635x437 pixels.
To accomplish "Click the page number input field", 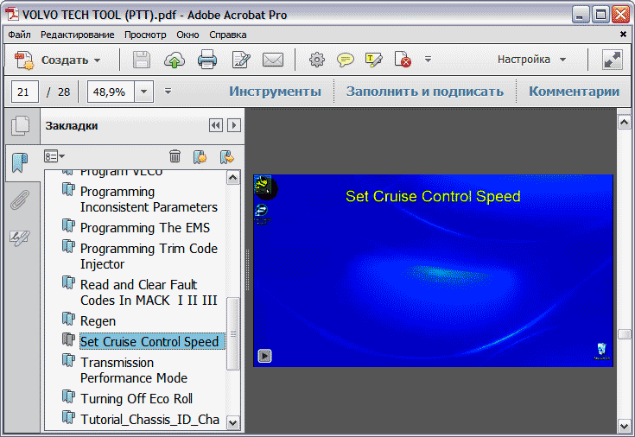I will [x=24, y=92].
